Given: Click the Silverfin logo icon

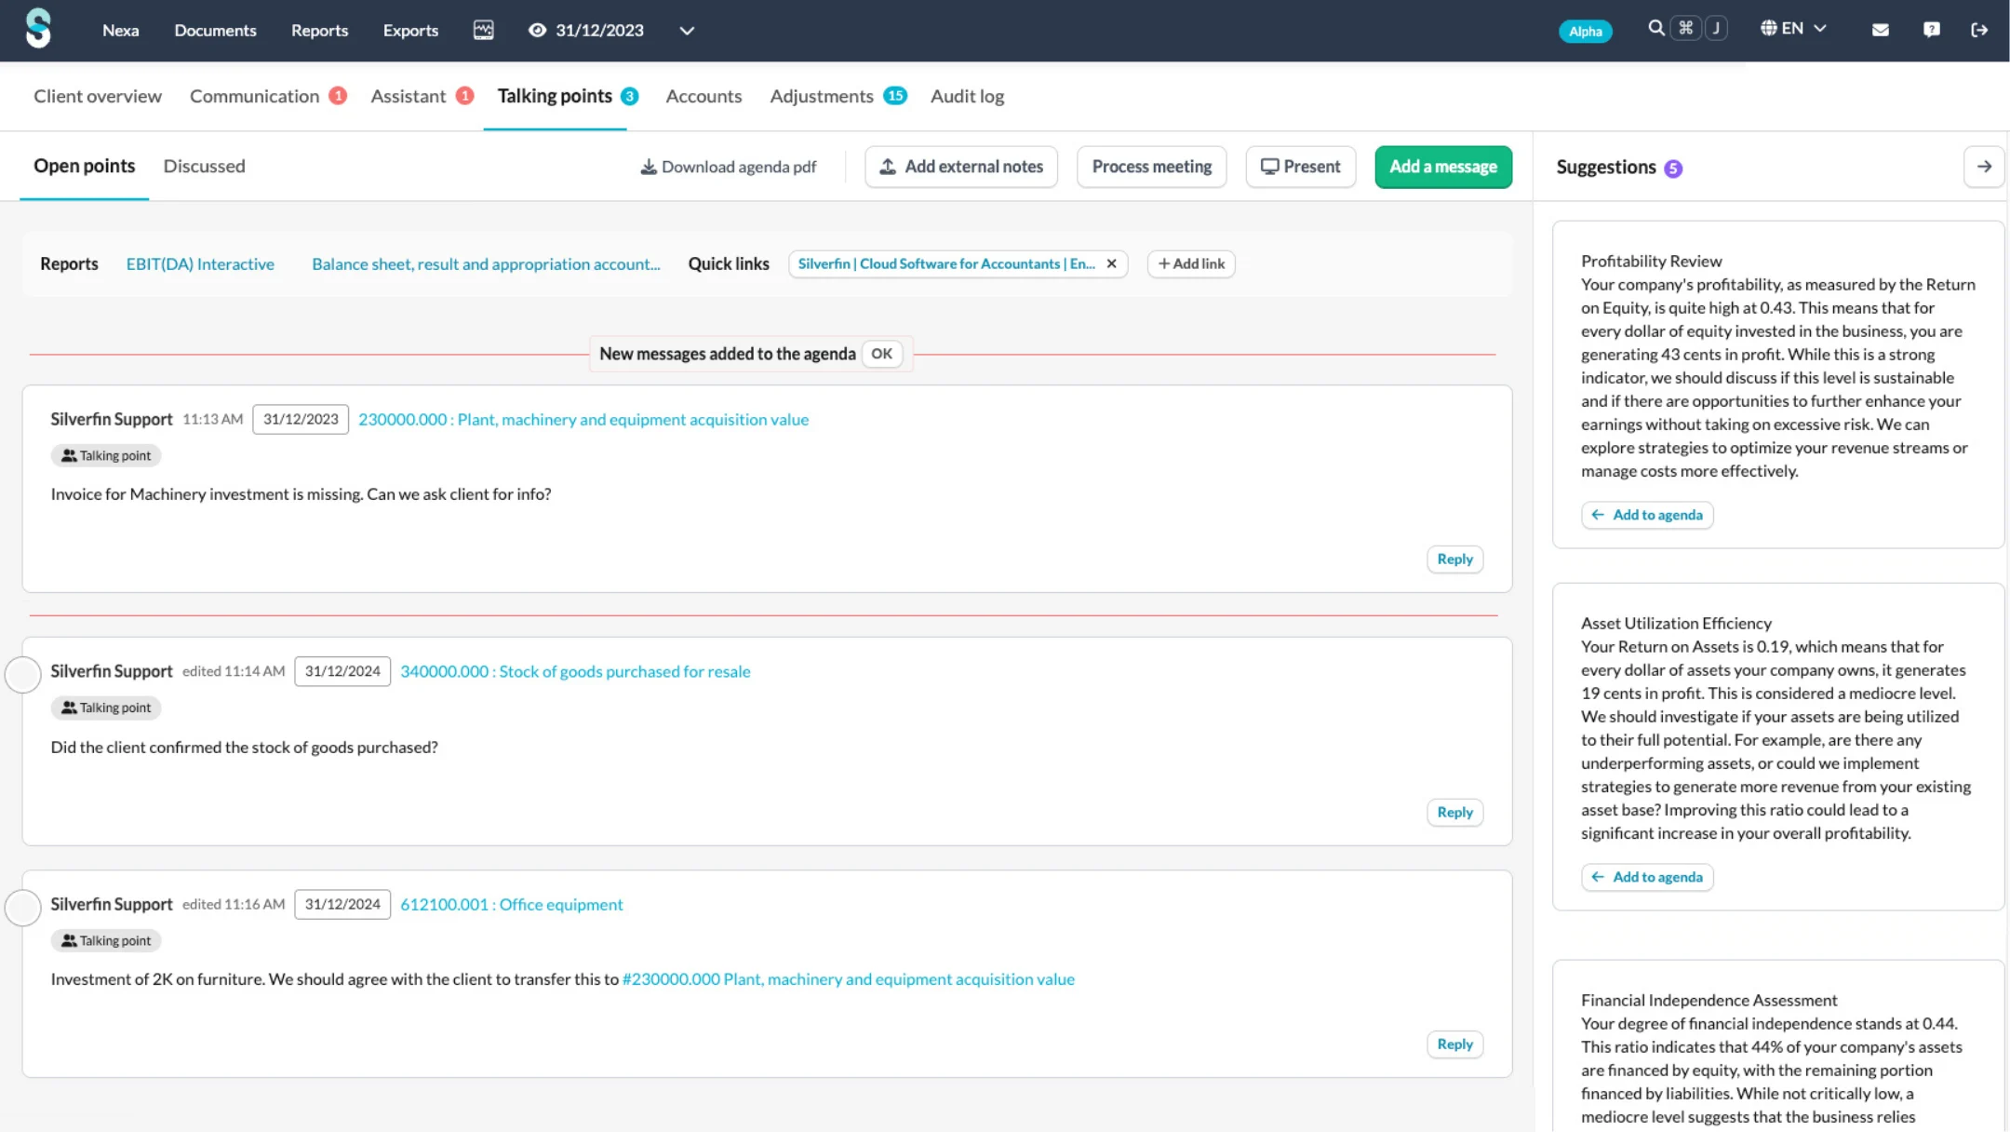Looking at the screenshot, I should coord(38,29).
